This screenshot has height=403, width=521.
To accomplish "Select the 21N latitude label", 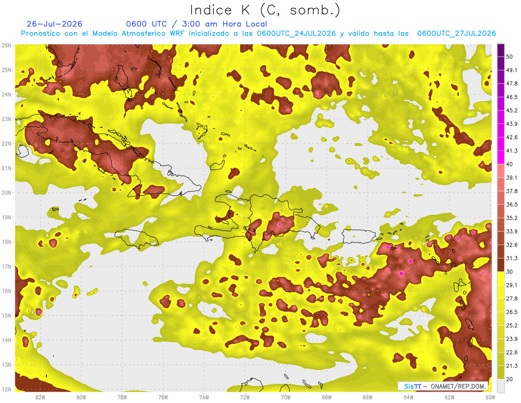I will coord(7,168).
